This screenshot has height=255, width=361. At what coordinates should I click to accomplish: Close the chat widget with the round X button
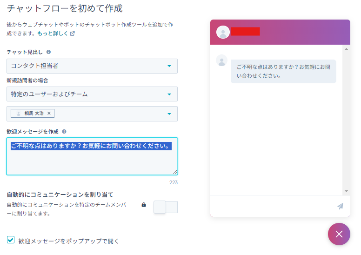tap(339, 234)
